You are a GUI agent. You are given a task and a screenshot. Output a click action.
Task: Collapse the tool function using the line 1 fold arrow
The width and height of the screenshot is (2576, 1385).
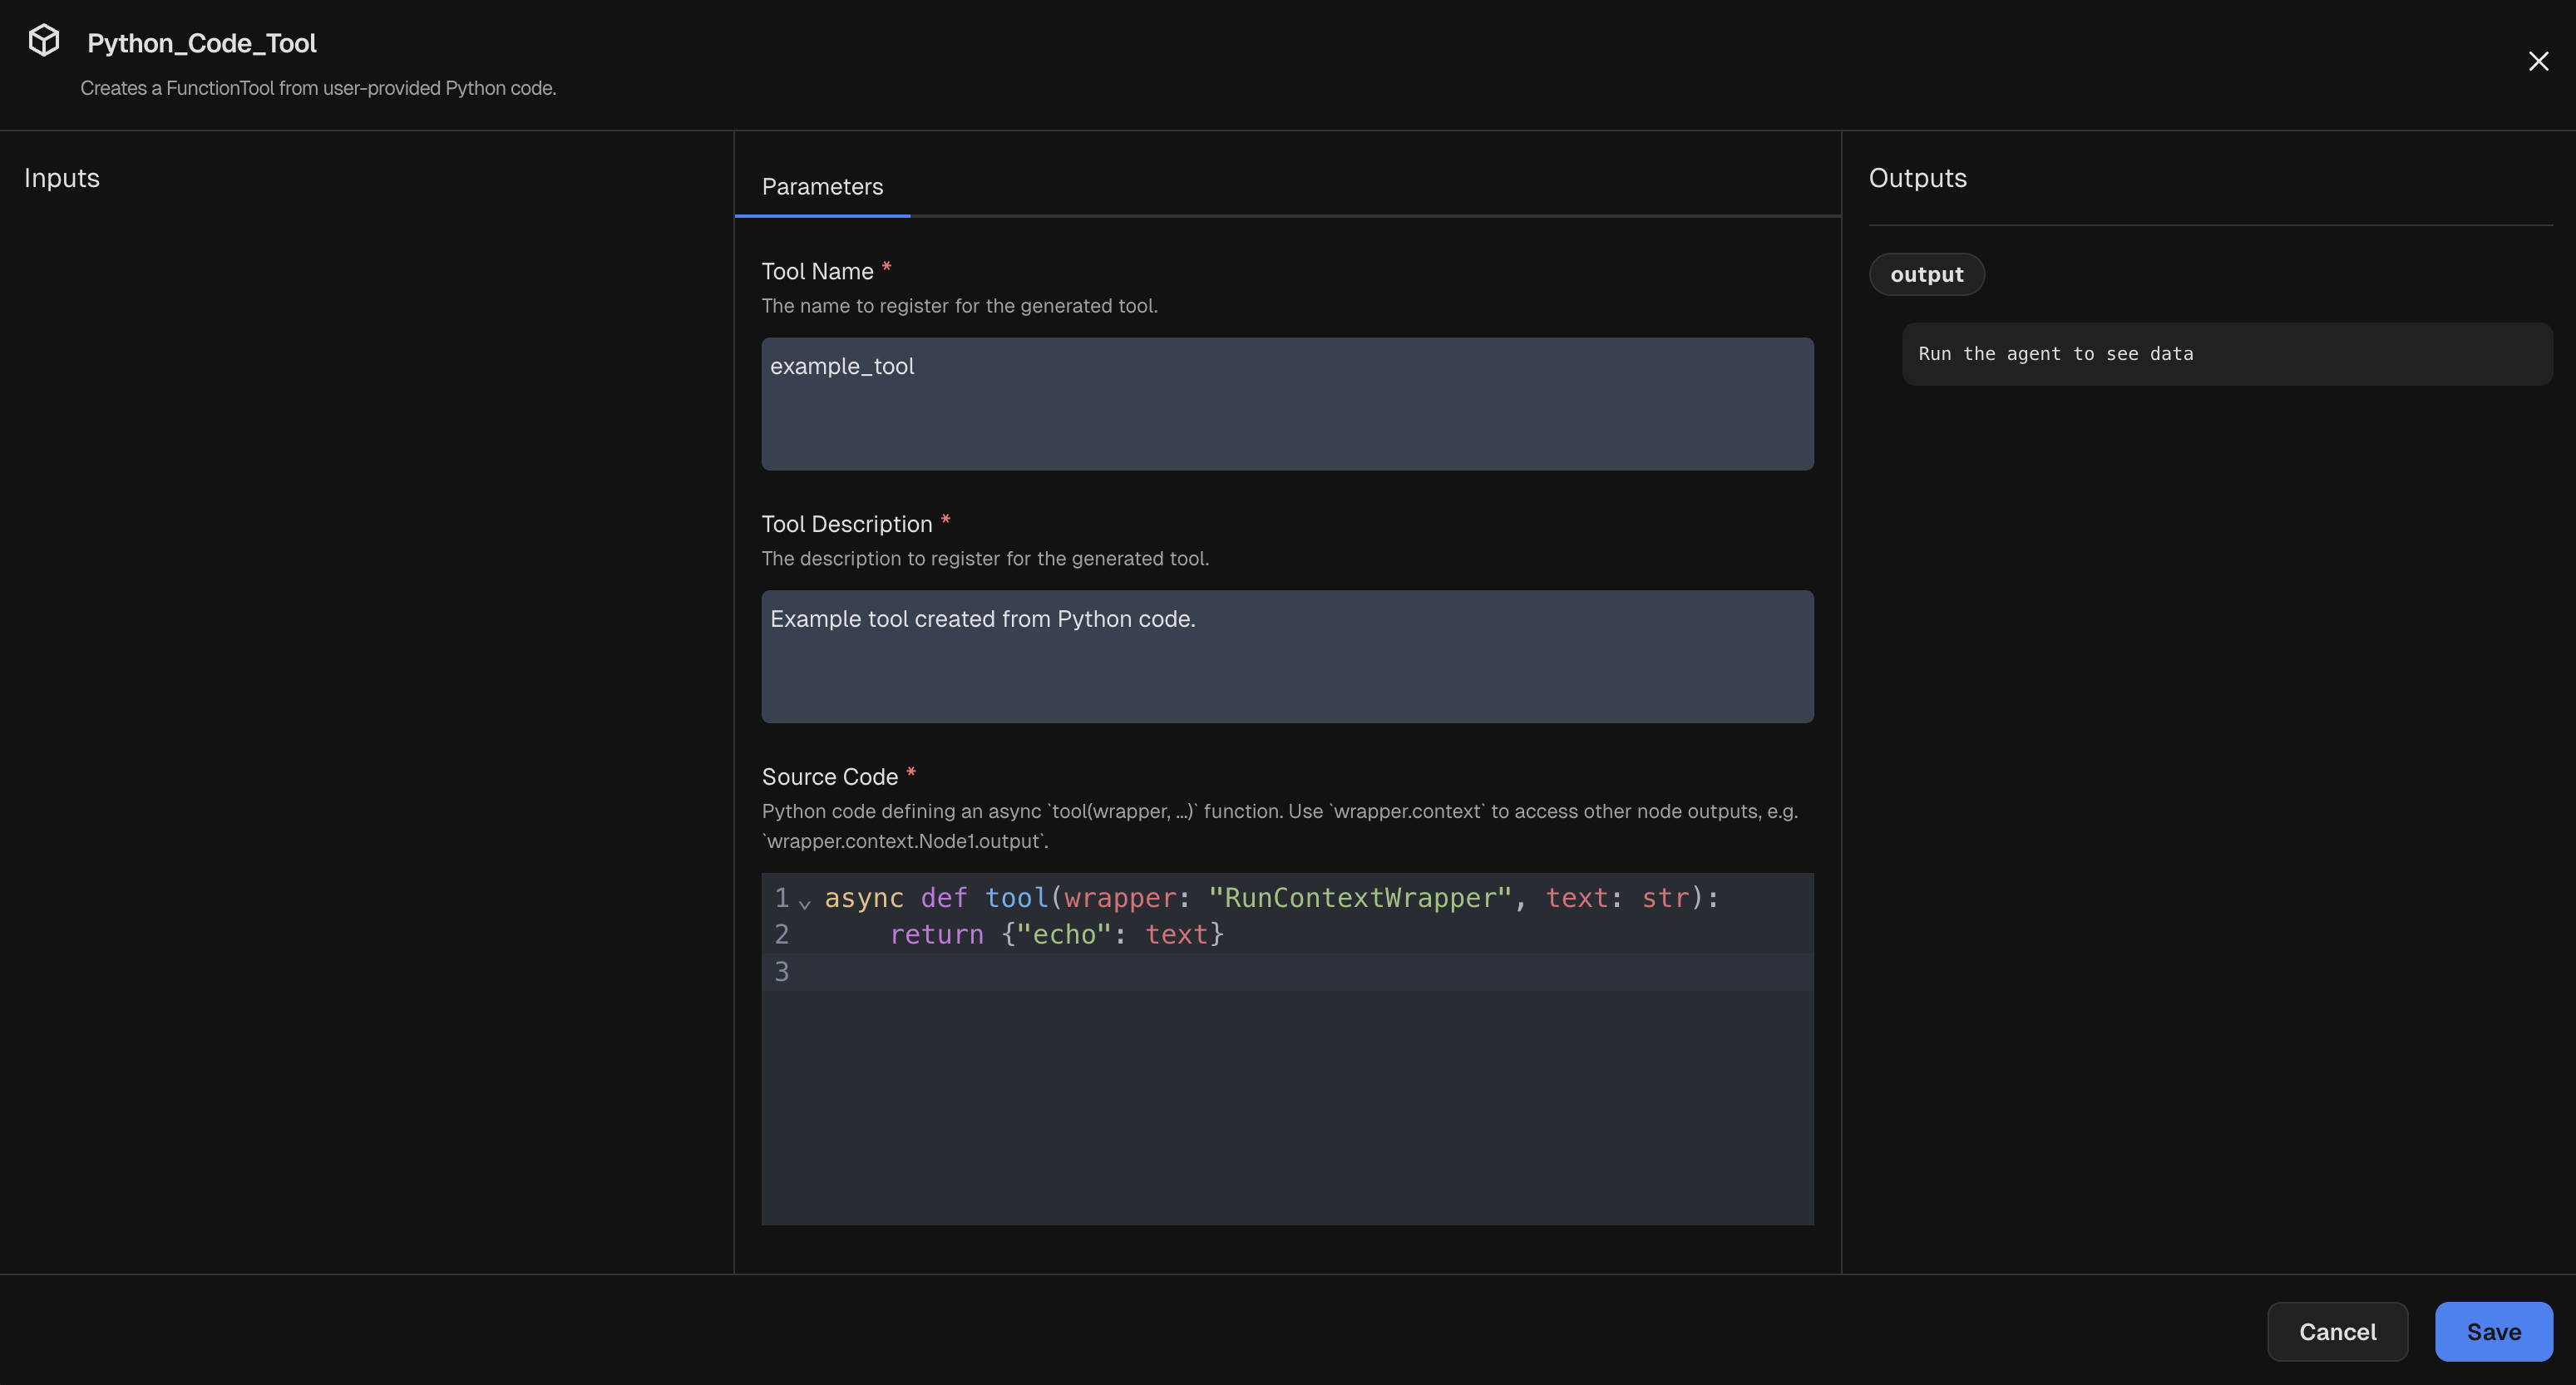(805, 901)
